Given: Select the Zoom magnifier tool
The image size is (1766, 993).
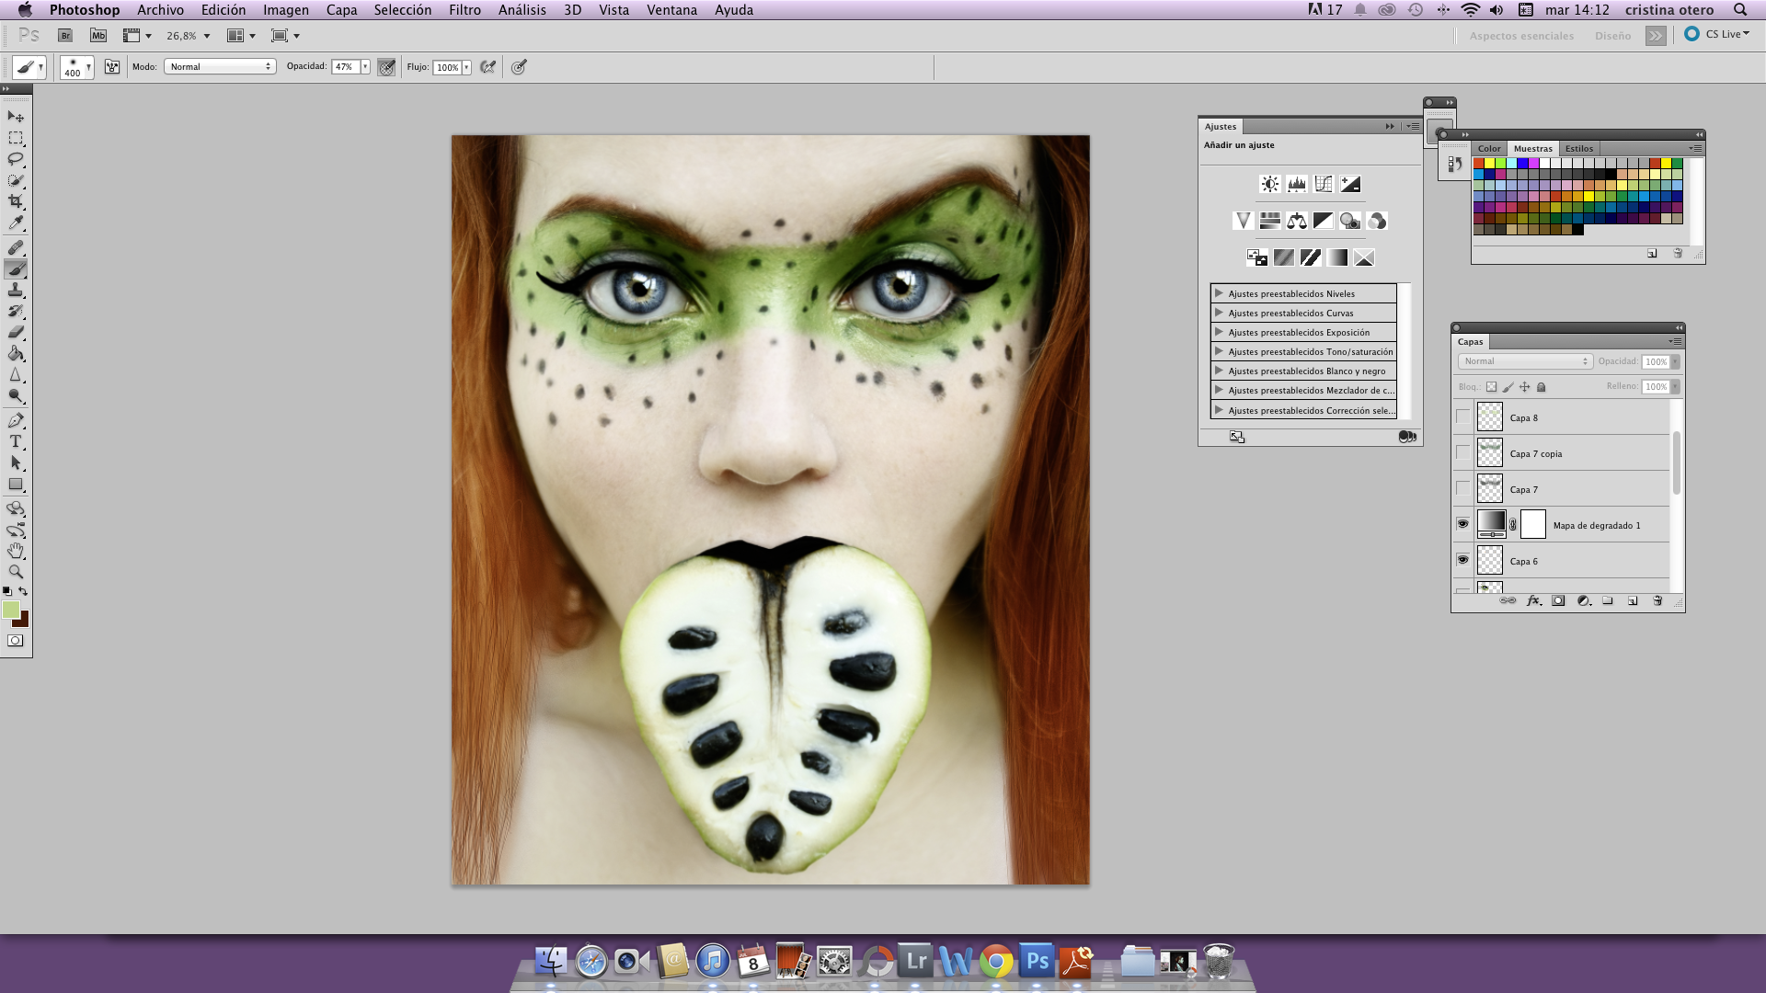Looking at the screenshot, I should coord(16,572).
